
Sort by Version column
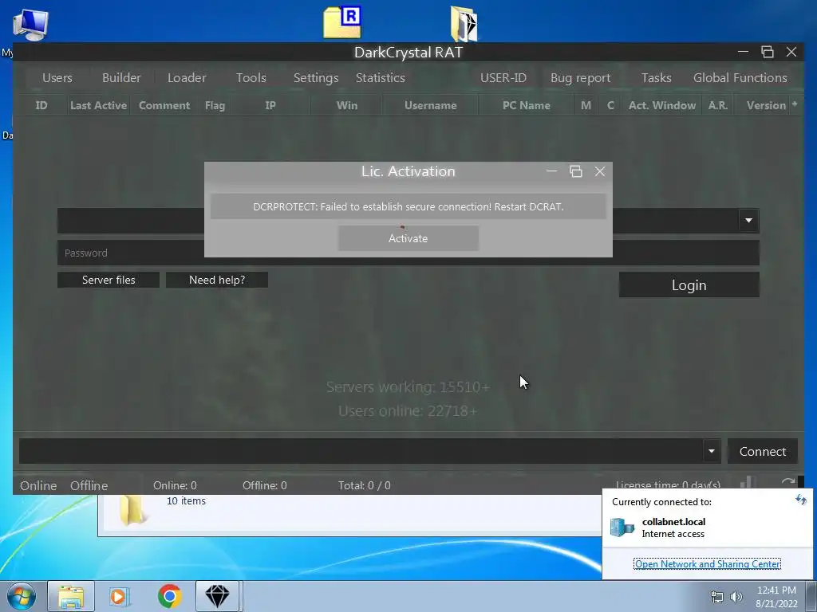[x=766, y=106]
